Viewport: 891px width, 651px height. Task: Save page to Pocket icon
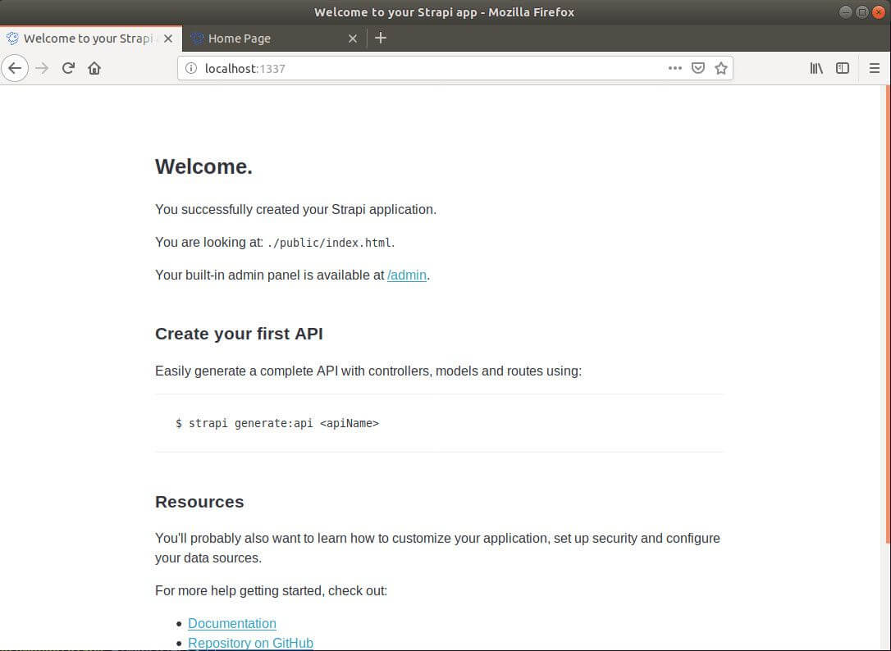(697, 68)
